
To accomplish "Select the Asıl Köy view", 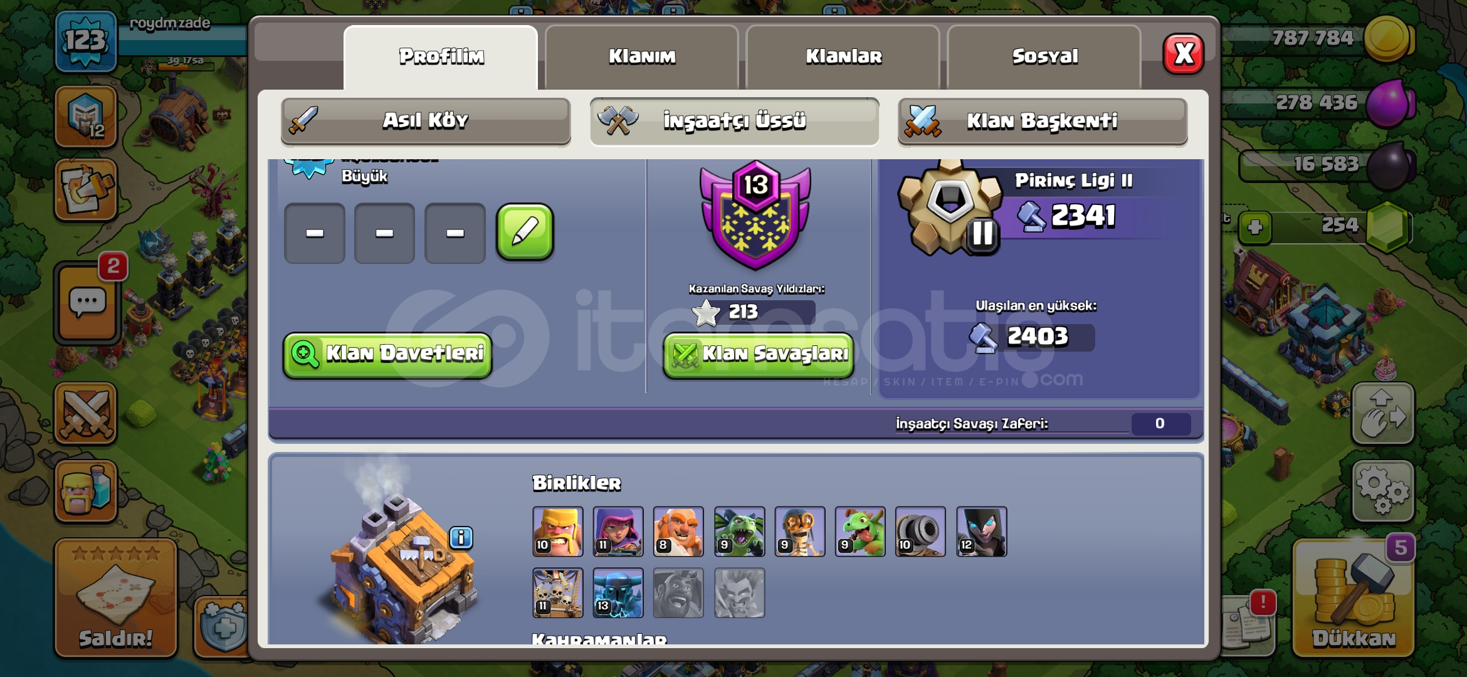I will point(426,120).
